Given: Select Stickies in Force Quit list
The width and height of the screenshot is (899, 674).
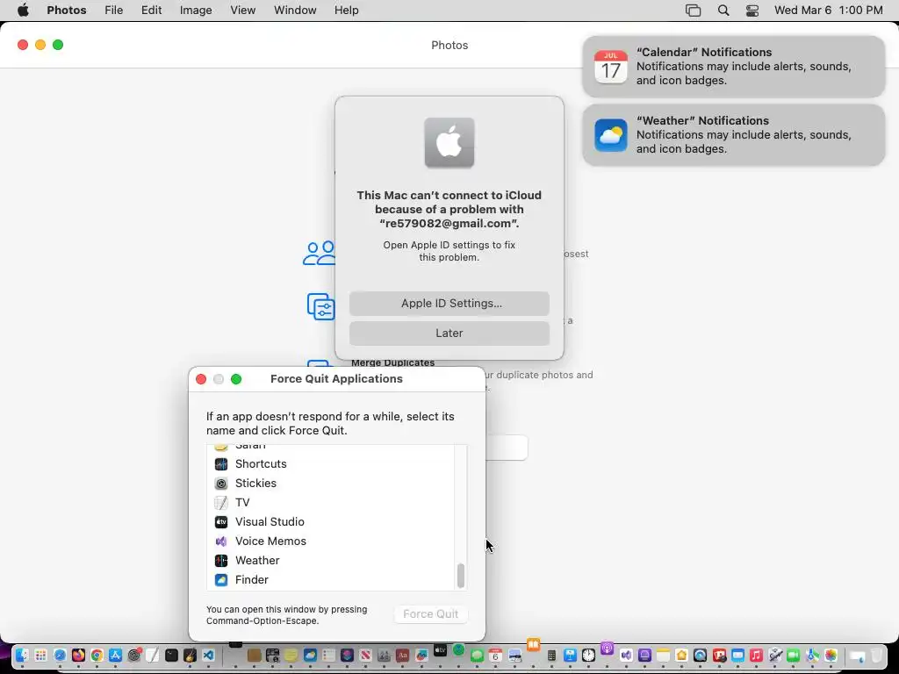Looking at the screenshot, I should coord(331,484).
